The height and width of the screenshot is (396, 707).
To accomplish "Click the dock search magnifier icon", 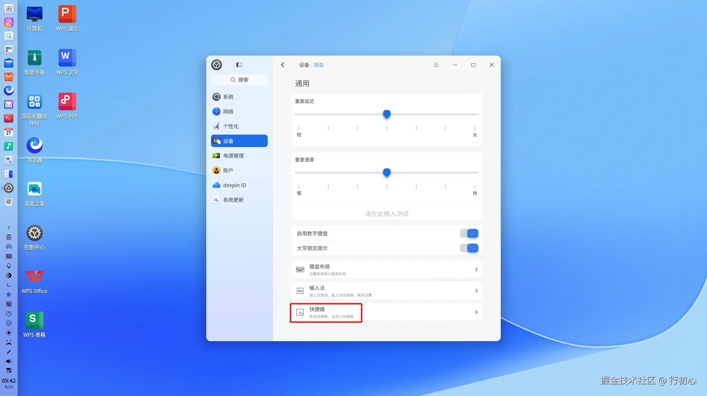I will 9,36.
